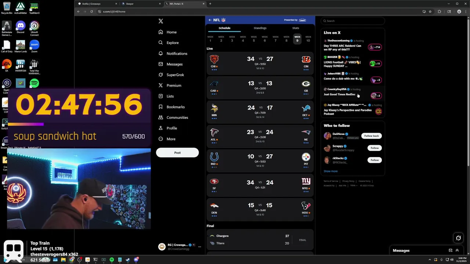Follow rkStackz in Who to follow
The height and width of the screenshot is (264, 470).
(375, 160)
